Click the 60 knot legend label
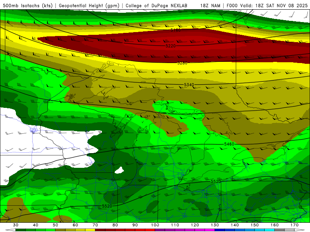310x232 pixels. 75,225
